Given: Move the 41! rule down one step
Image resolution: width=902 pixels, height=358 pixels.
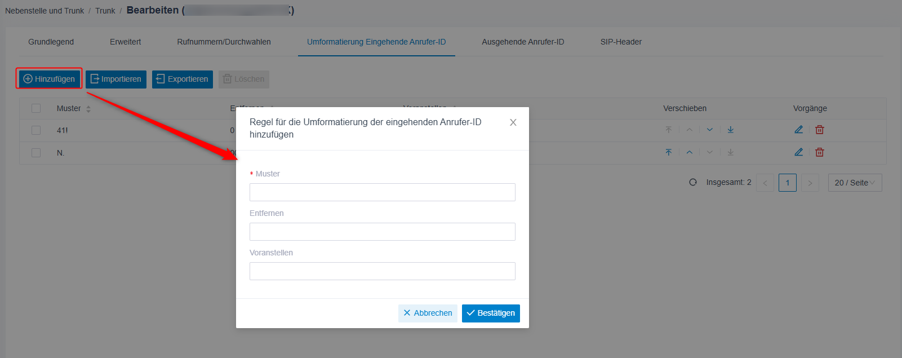Looking at the screenshot, I should pos(710,130).
